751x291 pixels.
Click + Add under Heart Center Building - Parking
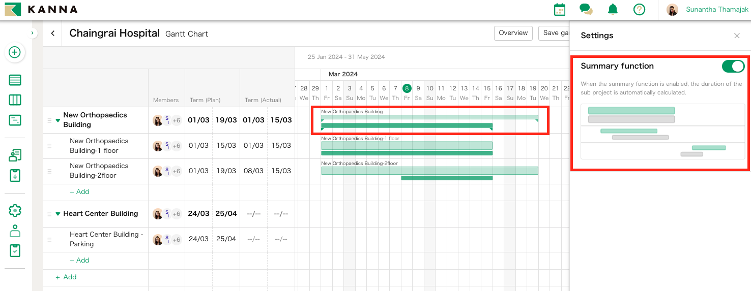pyautogui.click(x=79, y=261)
